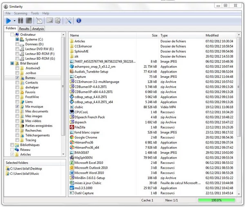This screenshot has width=245, height=207.
Task: Check the Mes images checkbox
Action: [x=17, y=116]
